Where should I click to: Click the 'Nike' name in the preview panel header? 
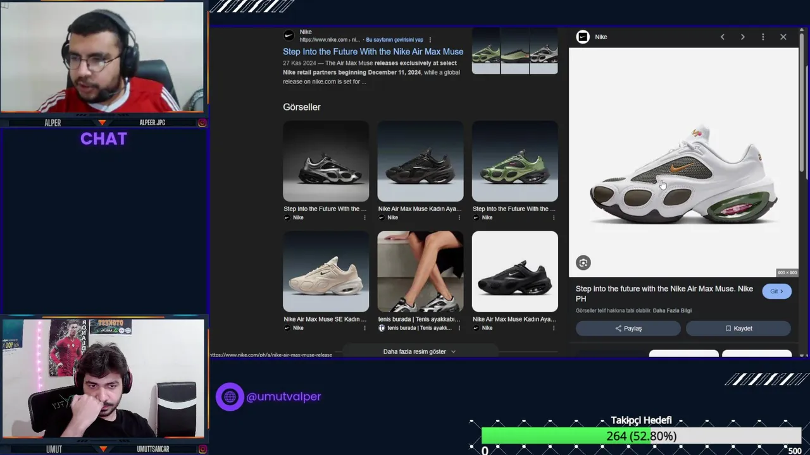pyautogui.click(x=601, y=37)
